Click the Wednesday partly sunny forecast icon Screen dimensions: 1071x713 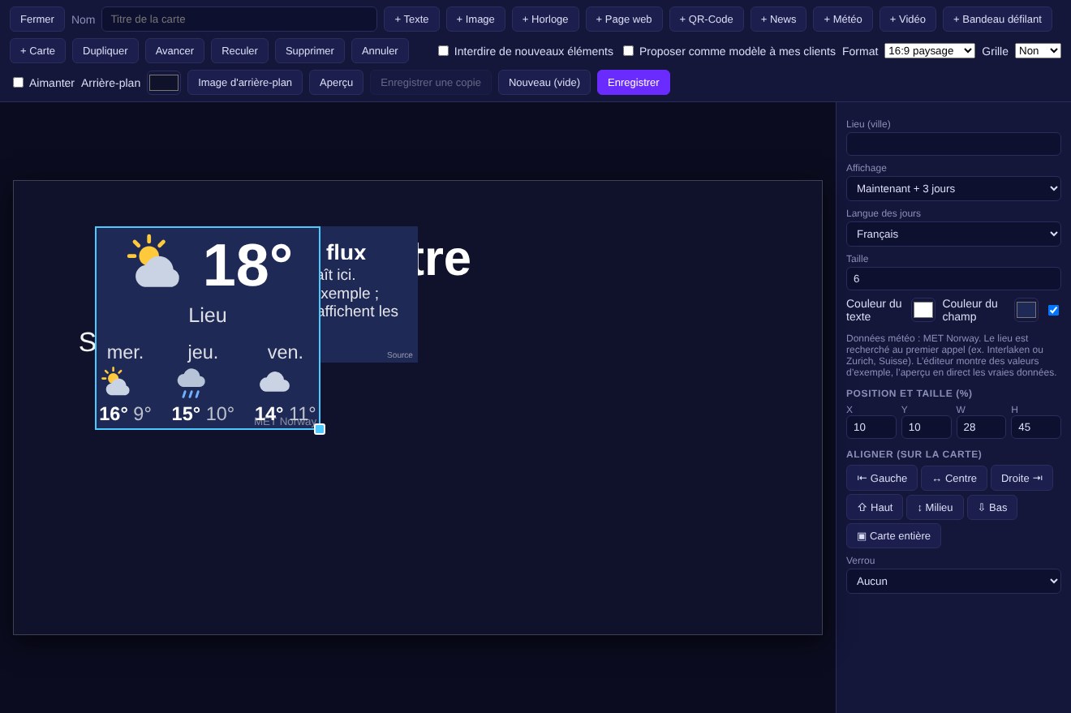pos(116,381)
